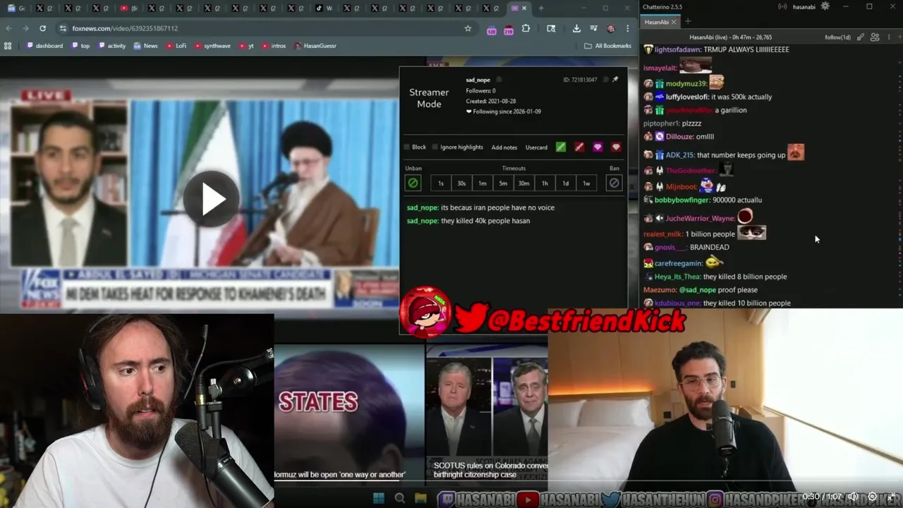This screenshot has height=508, width=903.
Task: Click the purple diamond VIP icon
Action: coord(598,147)
